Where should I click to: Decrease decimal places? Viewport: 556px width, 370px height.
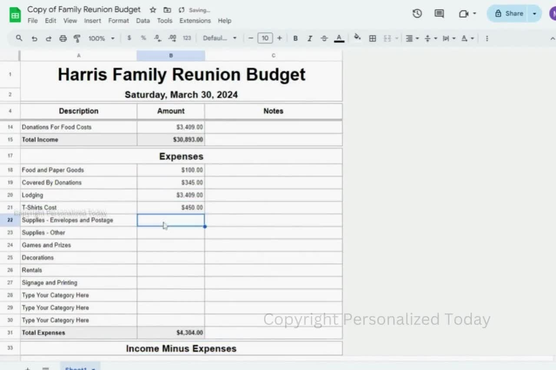pyautogui.click(x=157, y=38)
